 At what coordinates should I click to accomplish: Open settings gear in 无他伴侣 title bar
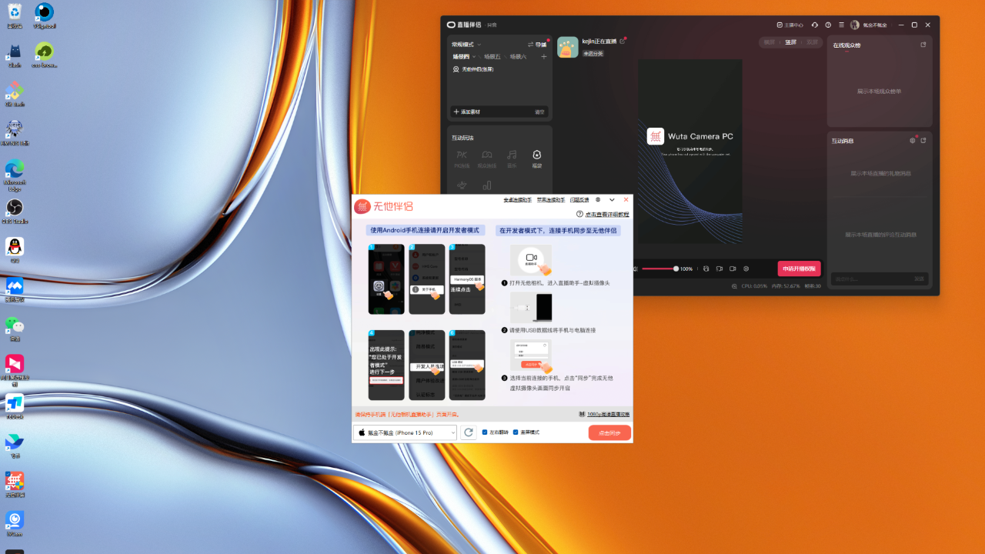[x=598, y=200]
